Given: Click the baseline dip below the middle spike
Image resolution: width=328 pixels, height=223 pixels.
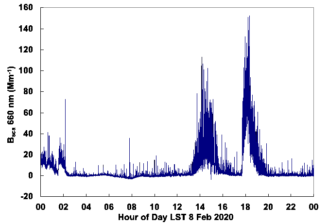Looking at the screenshot, I should 130,178.
